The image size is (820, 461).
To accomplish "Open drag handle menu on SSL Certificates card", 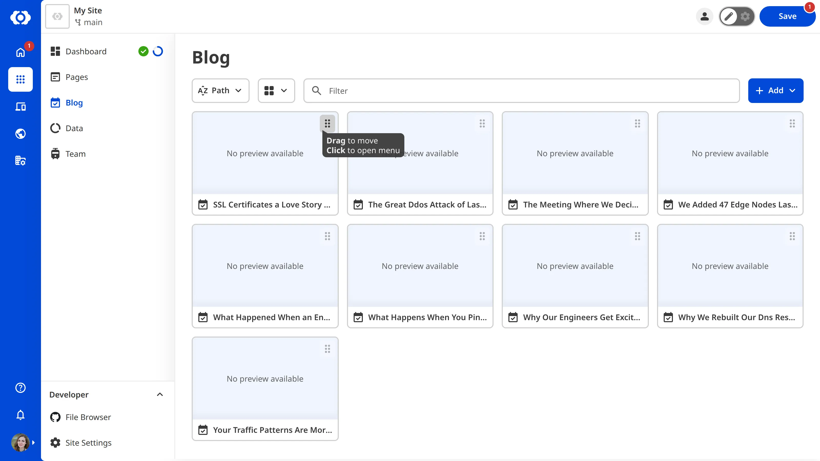I will click(327, 123).
